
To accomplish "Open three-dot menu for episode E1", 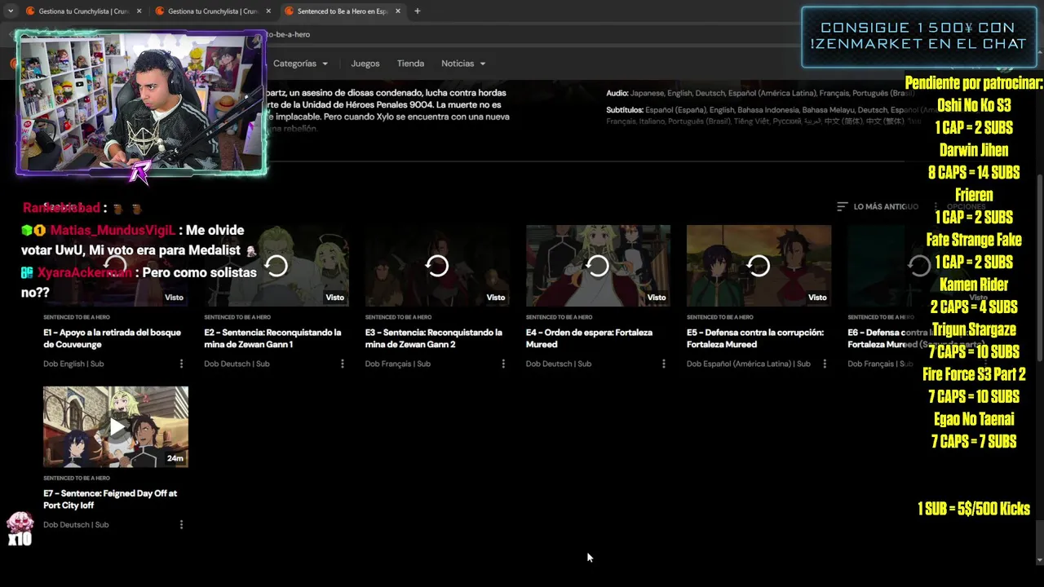I will pyautogui.click(x=181, y=364).
